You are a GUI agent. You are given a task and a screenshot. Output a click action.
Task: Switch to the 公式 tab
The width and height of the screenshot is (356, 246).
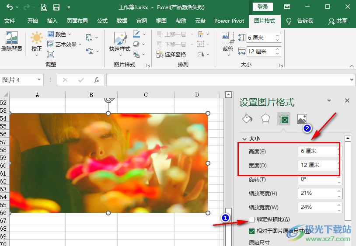pyautogui.click(x=102, y=21)
